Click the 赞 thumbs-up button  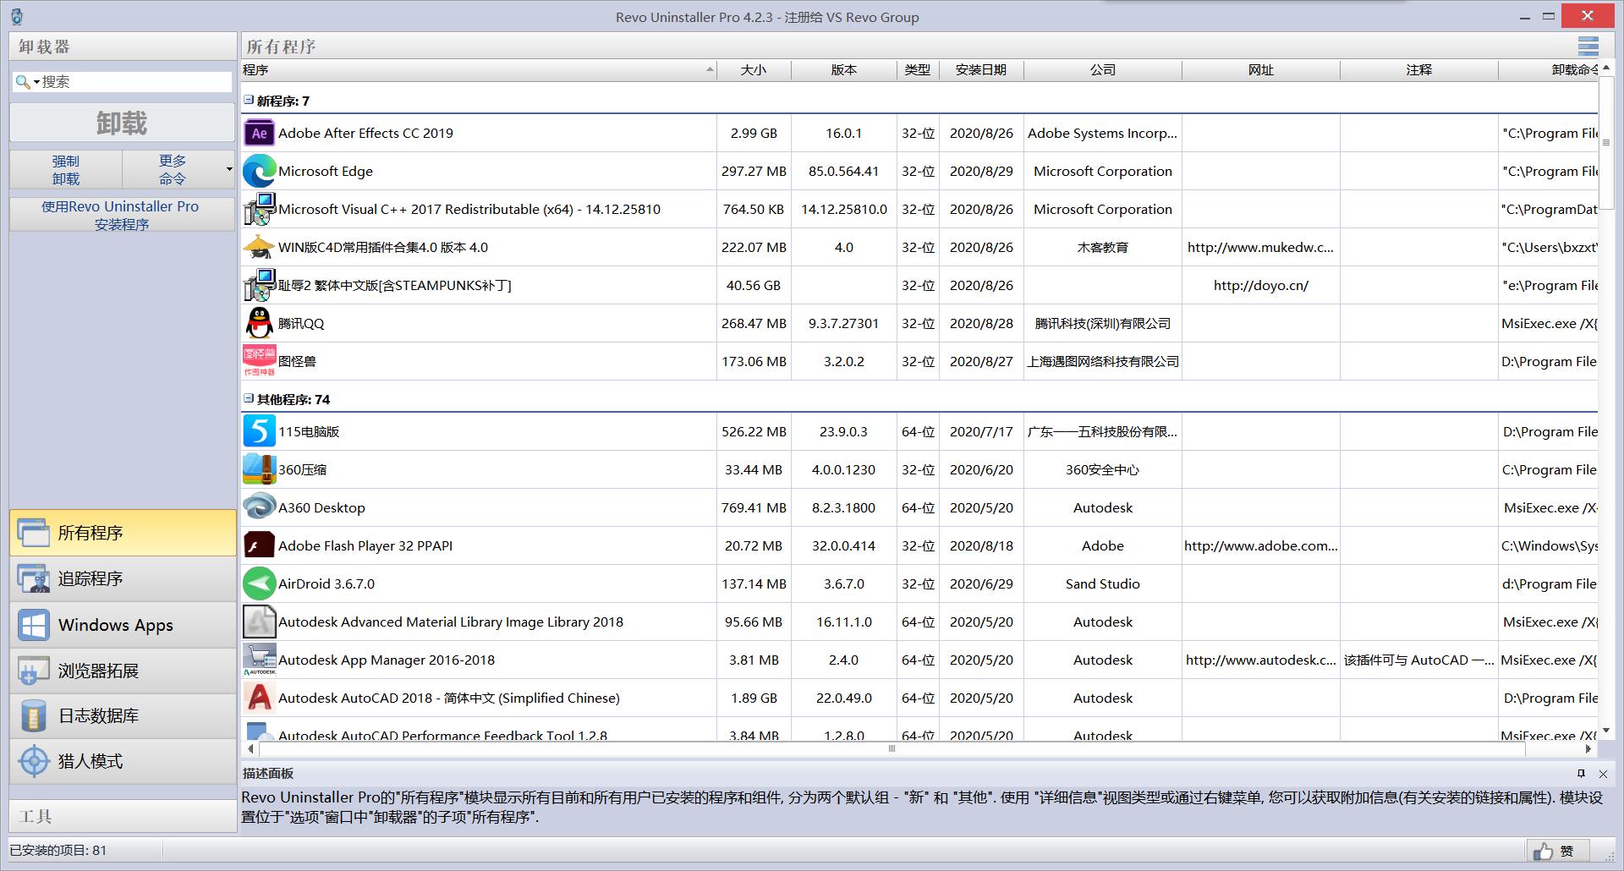pos(1557,851)
